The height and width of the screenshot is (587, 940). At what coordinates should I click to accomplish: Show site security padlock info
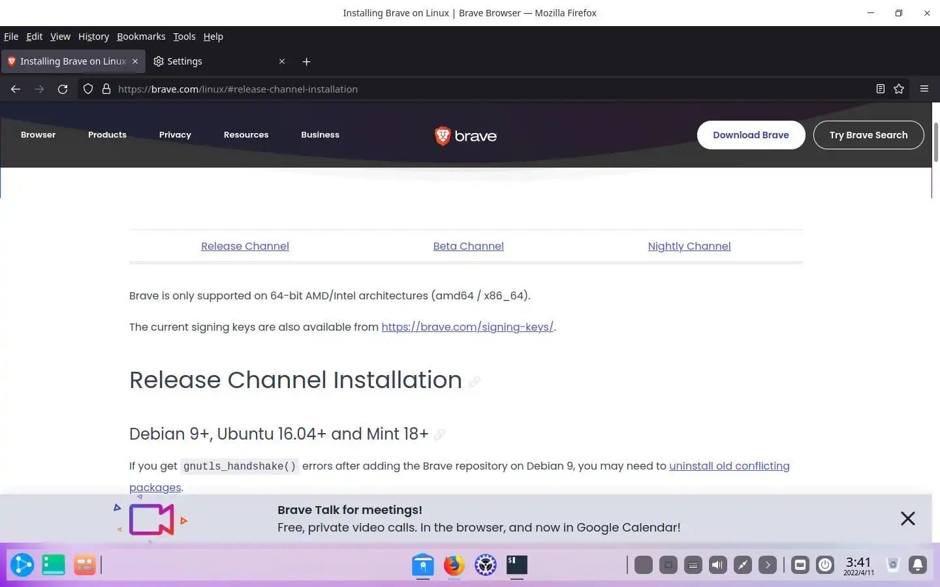point(106,89)
